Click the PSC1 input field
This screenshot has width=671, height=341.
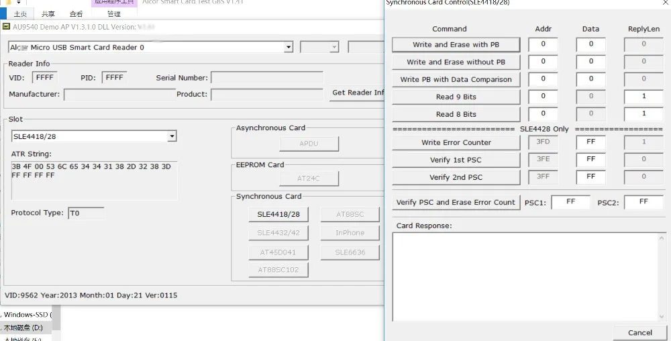(x=570, y=202)
